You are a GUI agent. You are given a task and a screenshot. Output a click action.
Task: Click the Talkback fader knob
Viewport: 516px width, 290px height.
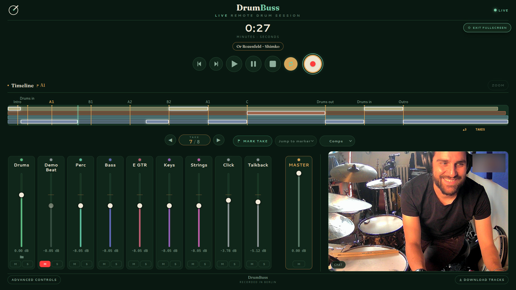tap(258, 202)
